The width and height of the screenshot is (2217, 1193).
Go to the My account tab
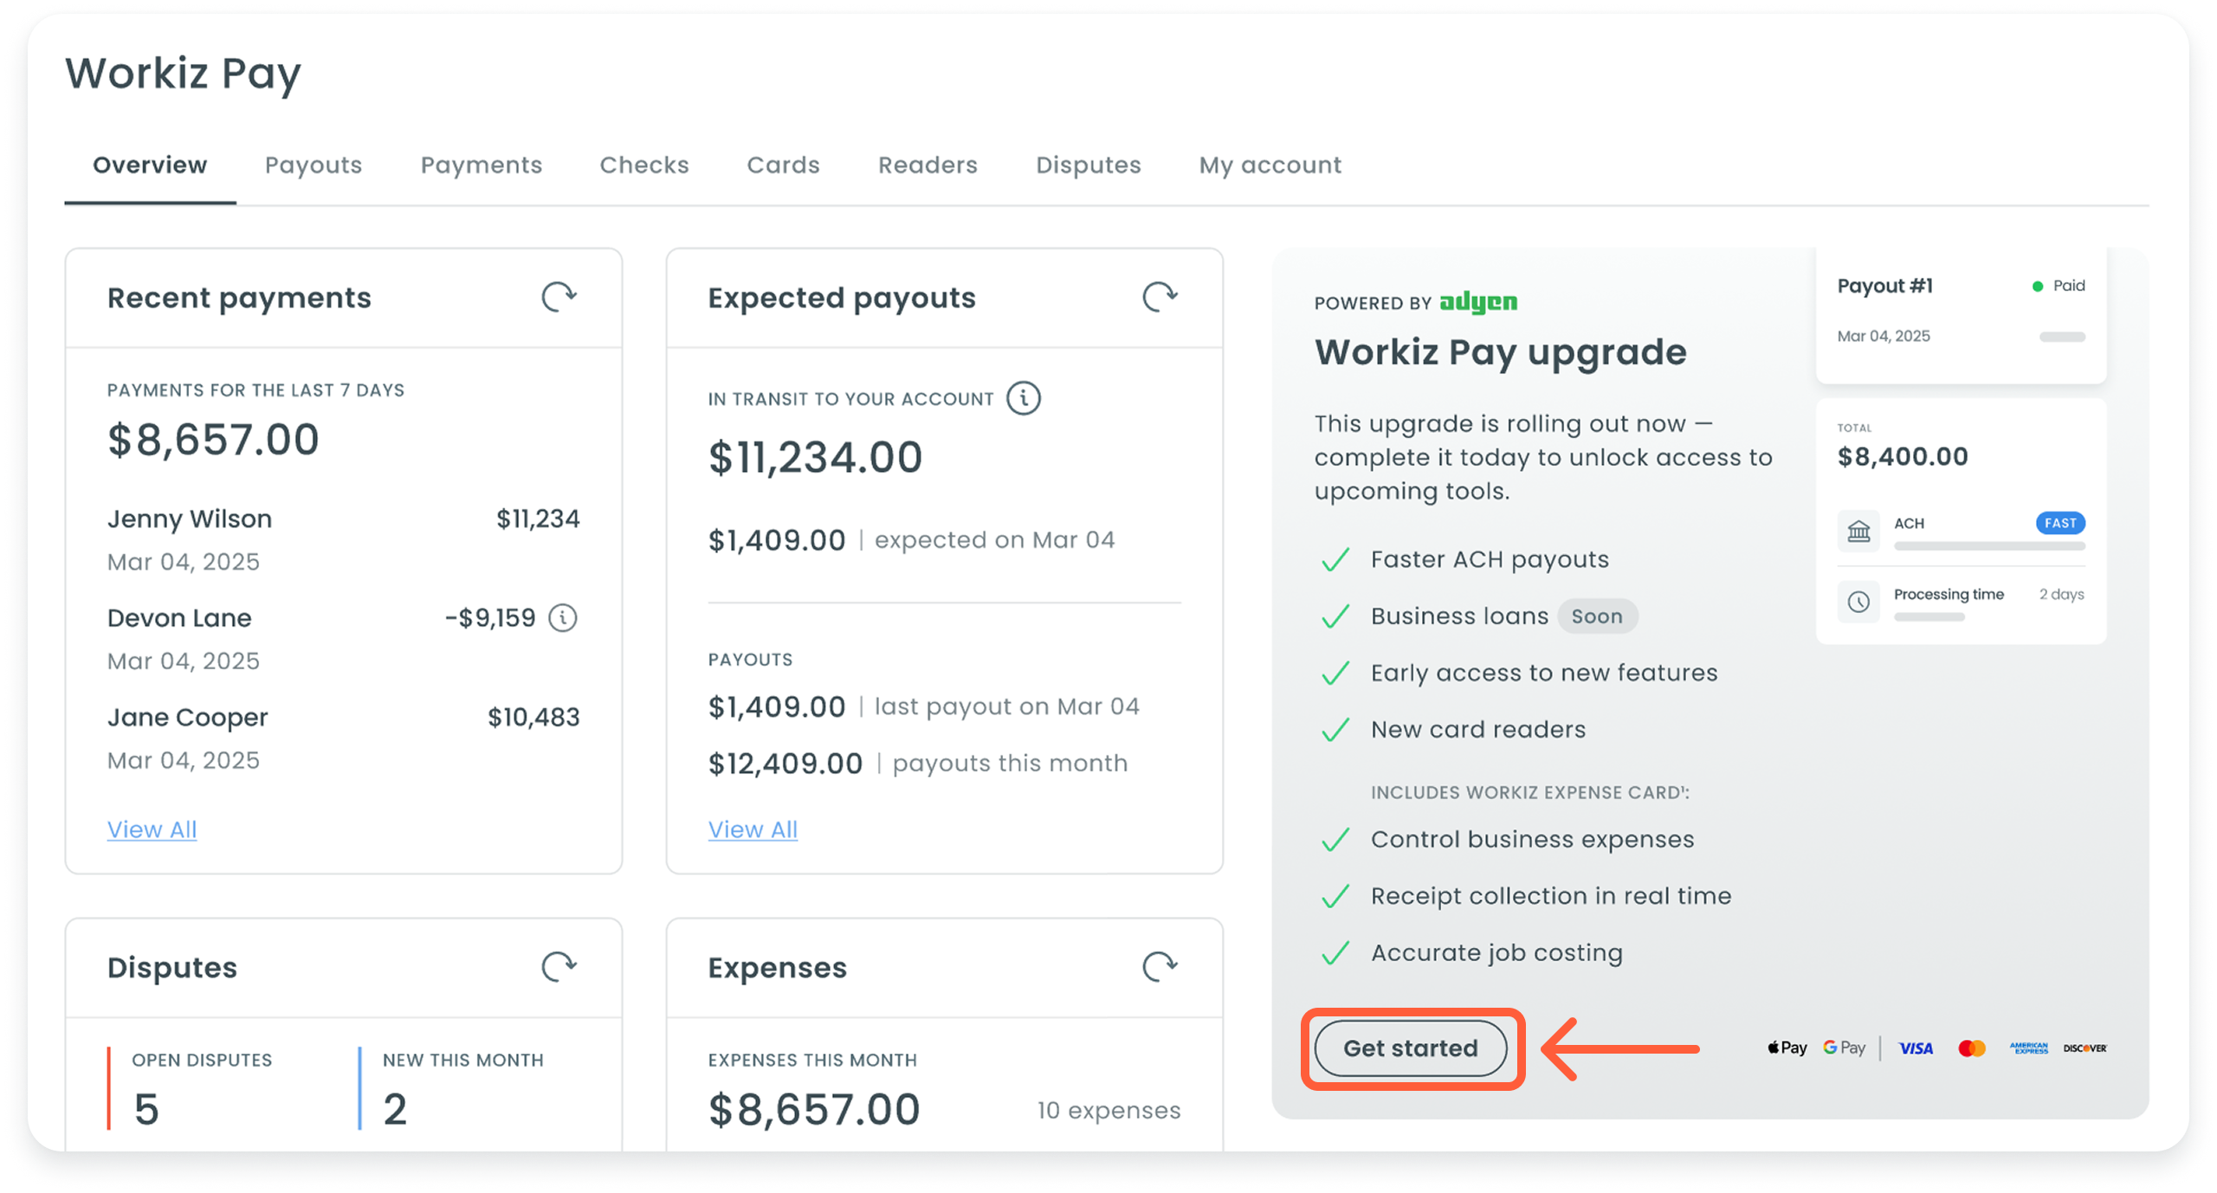coord(1270,164)
